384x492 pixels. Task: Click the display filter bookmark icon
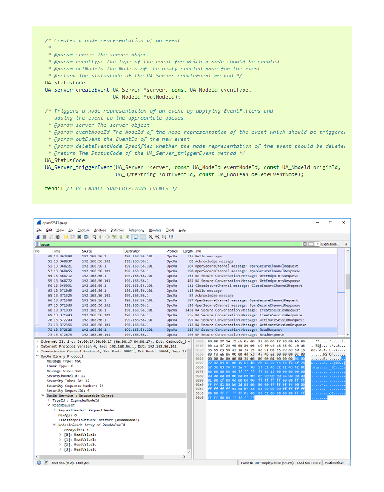click(x=37, y=244)
